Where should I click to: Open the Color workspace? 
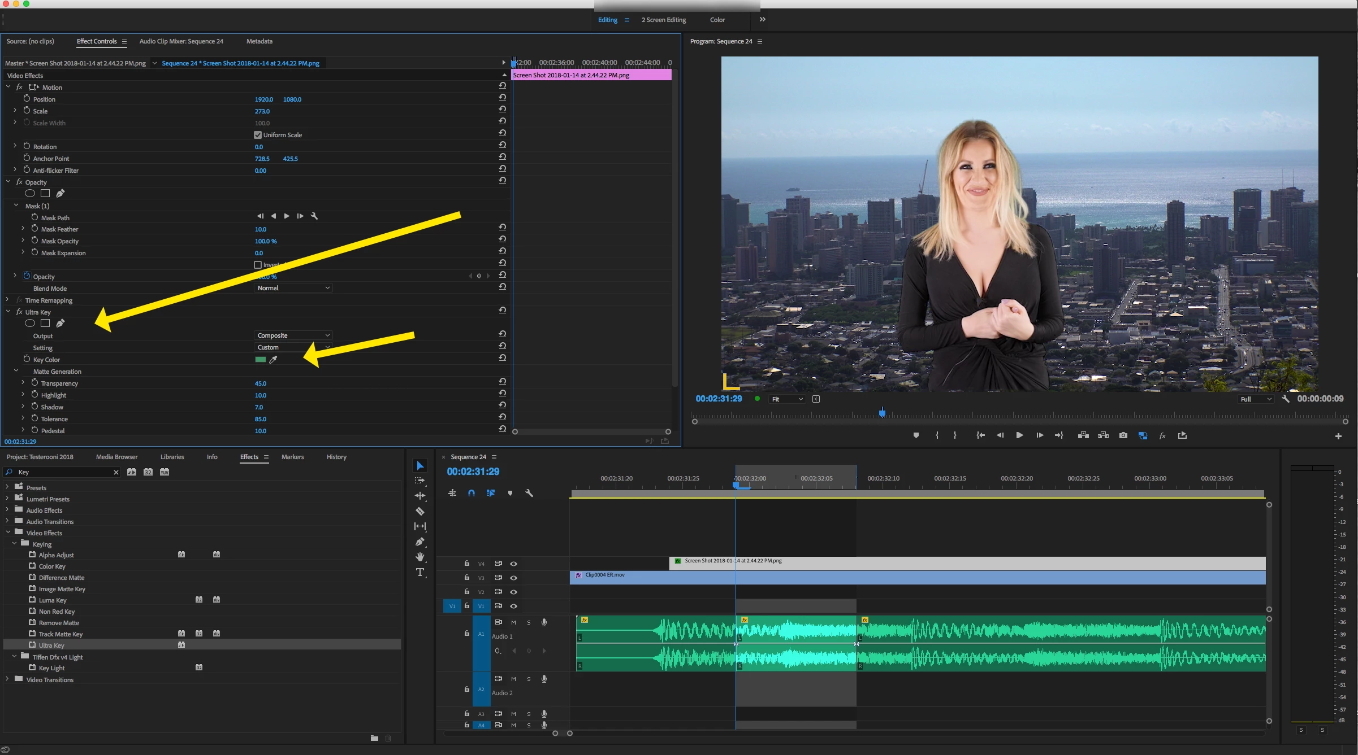point(717,20)
